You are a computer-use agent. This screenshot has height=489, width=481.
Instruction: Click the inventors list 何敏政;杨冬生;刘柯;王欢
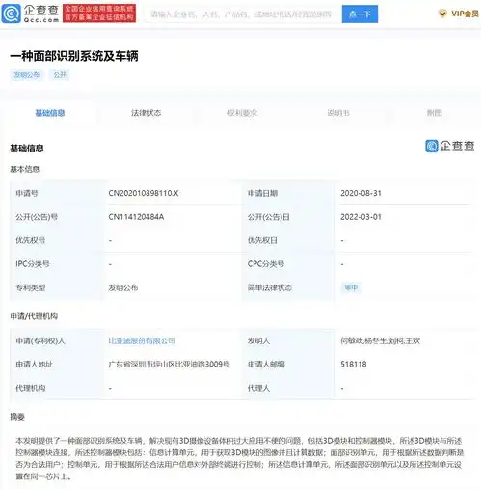[x=381, y=340]
